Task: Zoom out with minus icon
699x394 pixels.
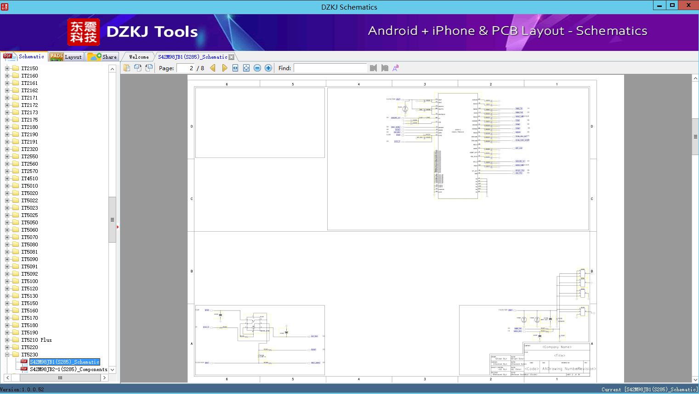Action: tap(257, 68)
